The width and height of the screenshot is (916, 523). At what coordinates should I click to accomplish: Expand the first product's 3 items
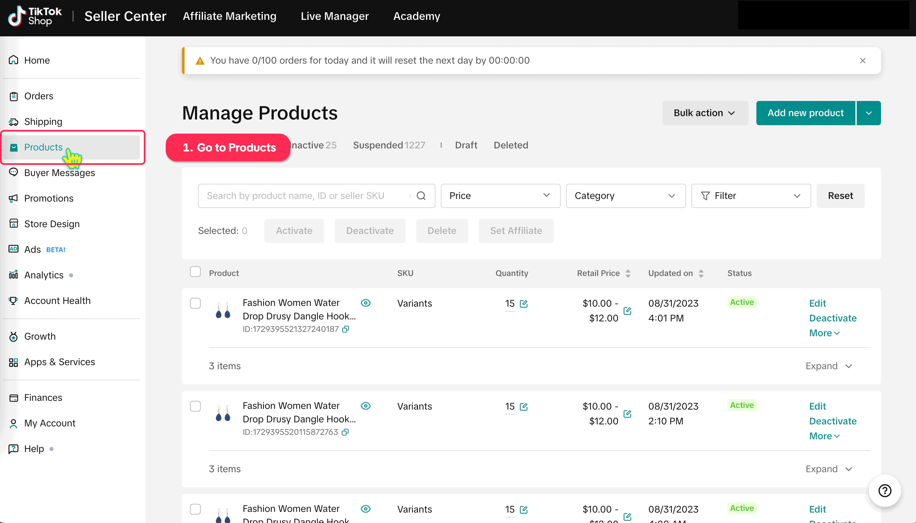click(x=828, y=366)
